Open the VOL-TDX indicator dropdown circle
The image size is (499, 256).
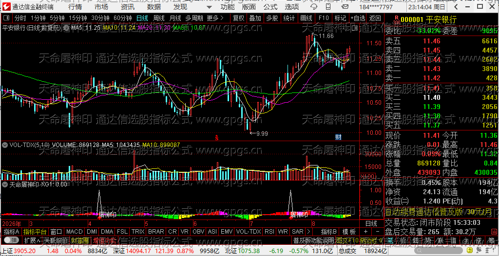click(5, 145)
